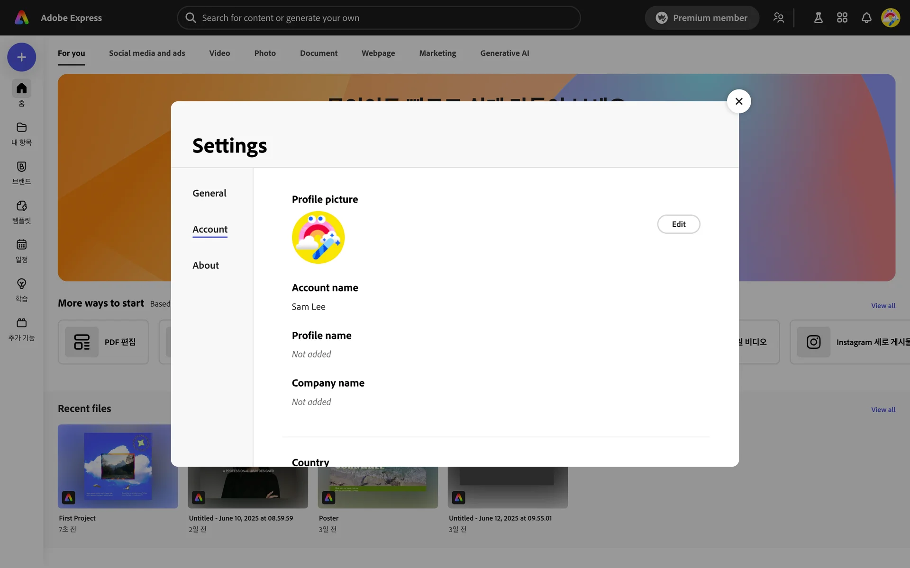Open the First Project thumbnail
The width and height of the screenshot is (910, 568).
[118, 466]
